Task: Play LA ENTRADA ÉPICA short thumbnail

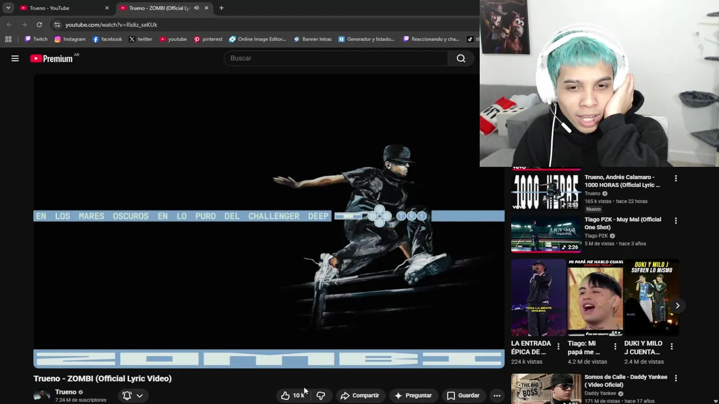Action: 539,298
